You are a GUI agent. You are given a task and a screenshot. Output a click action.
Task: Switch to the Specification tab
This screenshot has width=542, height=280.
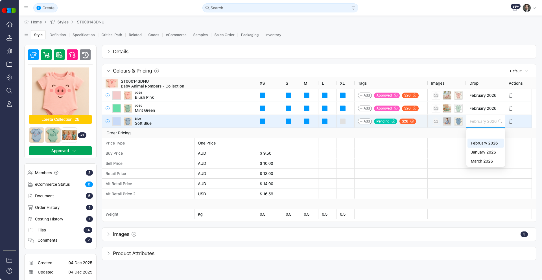click(83, 35)
